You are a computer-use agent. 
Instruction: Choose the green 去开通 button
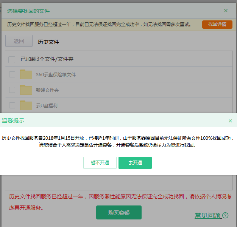(135, 163)
